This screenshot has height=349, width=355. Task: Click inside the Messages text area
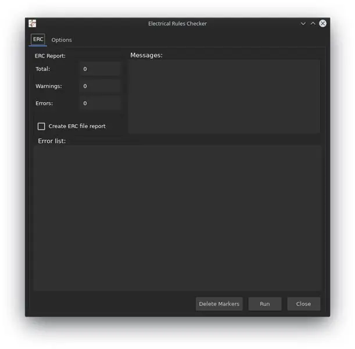[x=224, y=97]
